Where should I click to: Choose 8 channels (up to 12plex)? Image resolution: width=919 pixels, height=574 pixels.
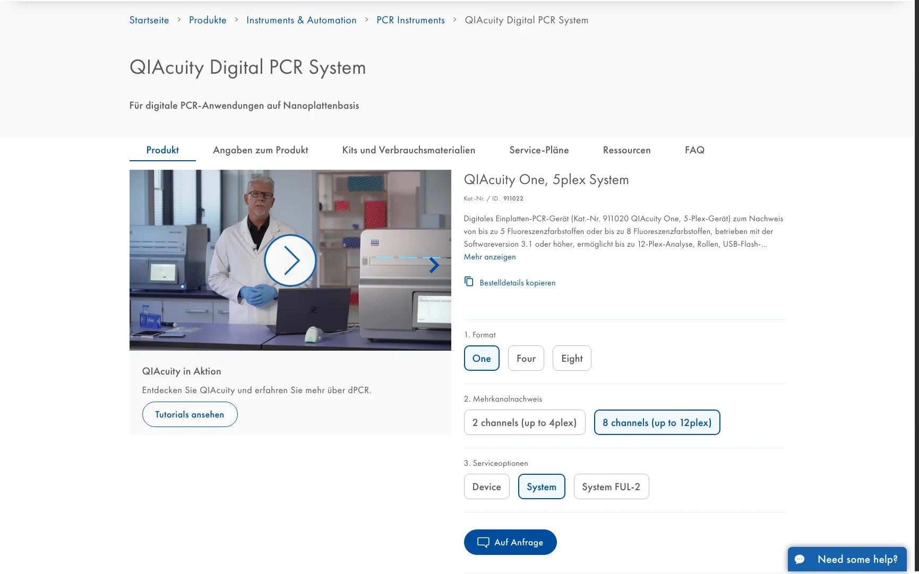pos(657,422)
